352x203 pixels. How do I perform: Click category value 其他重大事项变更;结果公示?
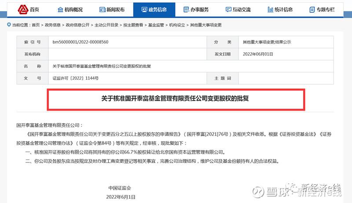267,42
